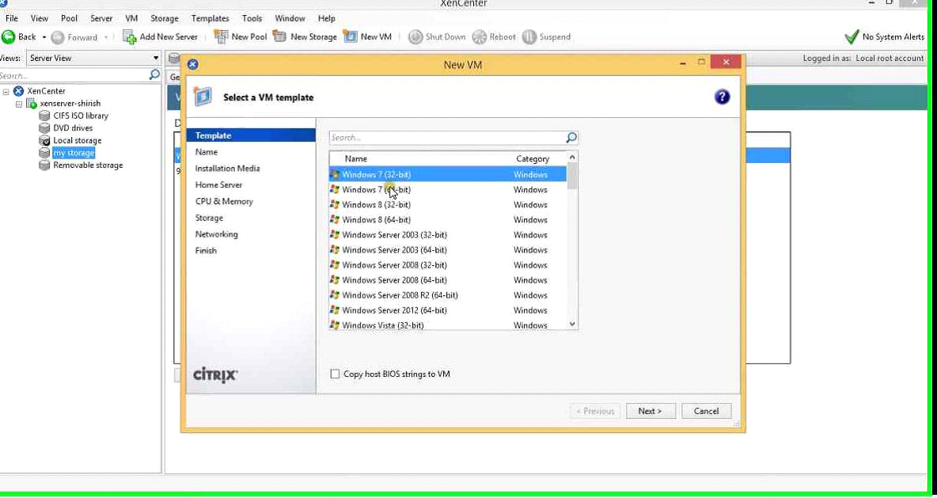The height and width of the screenshot is (498, 937).
Task: Click the template list scrollbar down arrow
Action: pos(572,324)
